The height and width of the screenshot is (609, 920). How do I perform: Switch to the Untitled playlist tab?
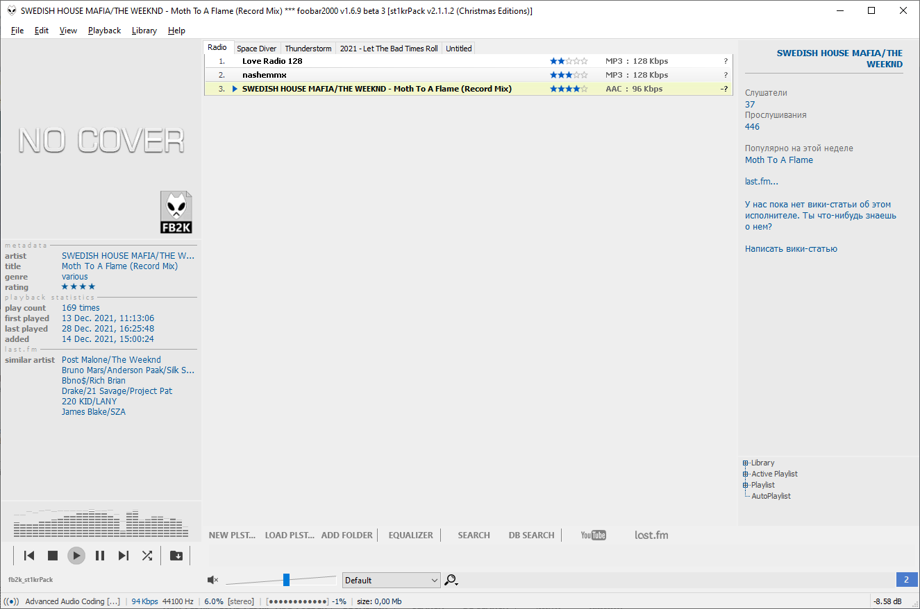[459, 49]
